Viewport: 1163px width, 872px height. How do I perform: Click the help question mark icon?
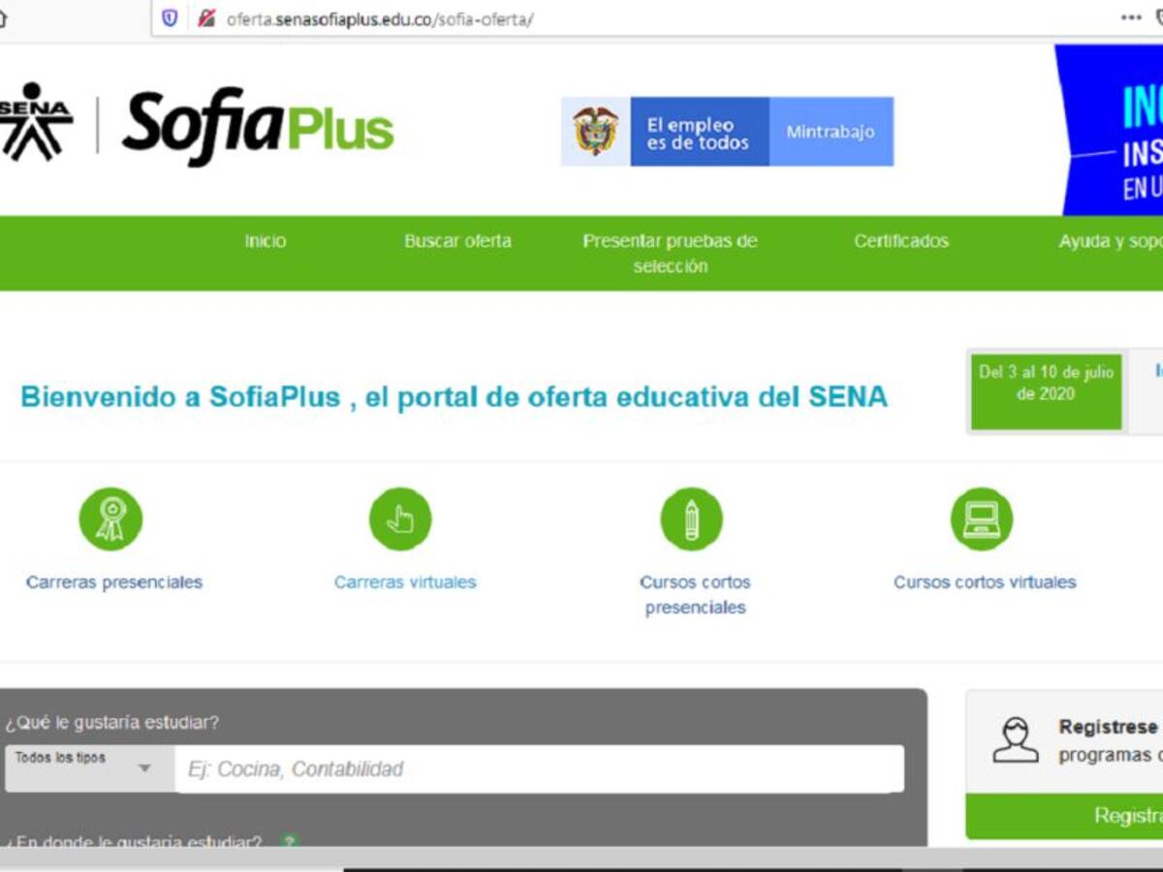pyautogui.click(x=289, y=842)
